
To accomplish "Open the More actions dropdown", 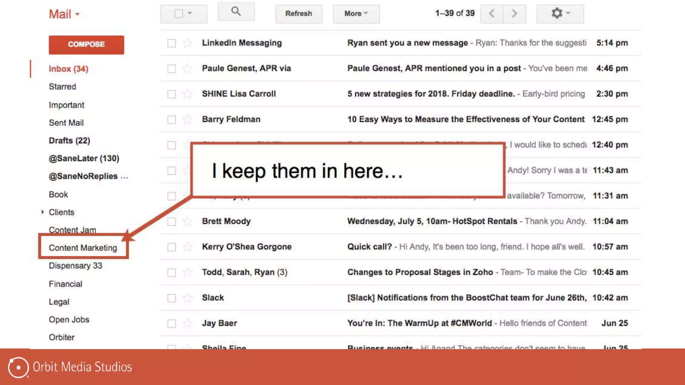I will [356, 14].
